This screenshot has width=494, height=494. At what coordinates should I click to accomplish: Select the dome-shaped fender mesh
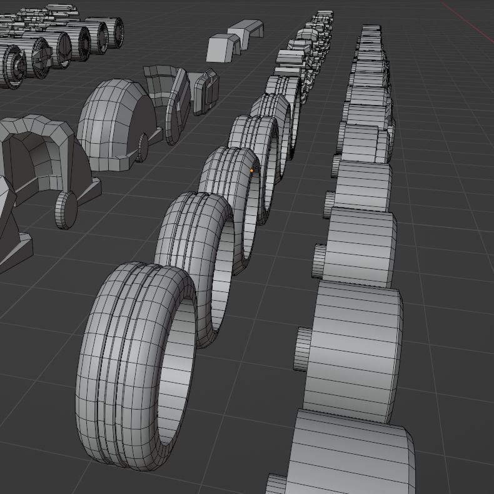coord(117,125)
